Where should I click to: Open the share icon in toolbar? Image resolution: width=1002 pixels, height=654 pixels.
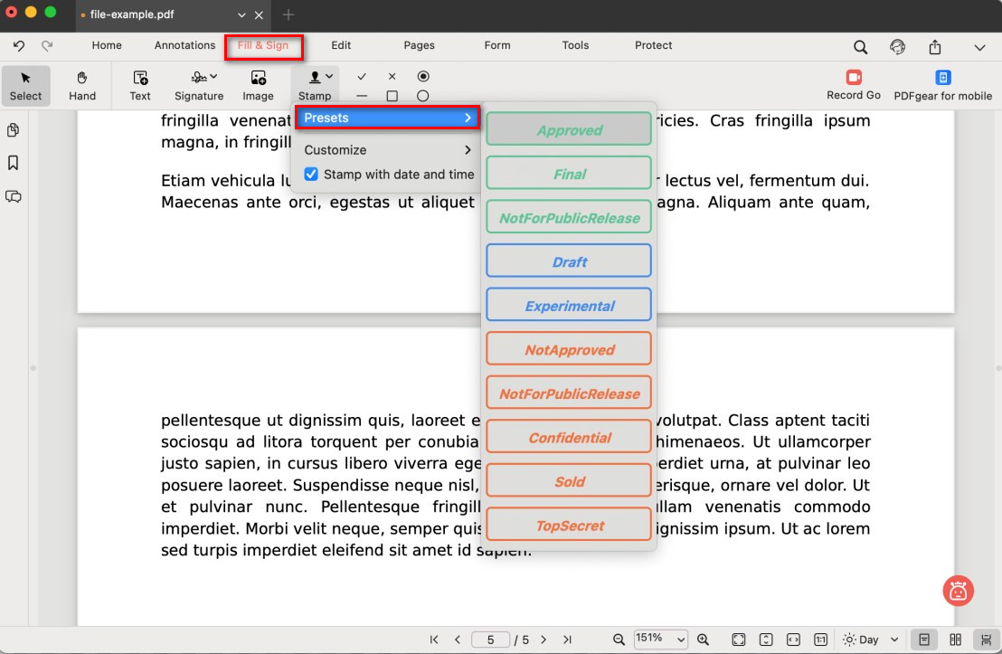(x=935, y=47)
